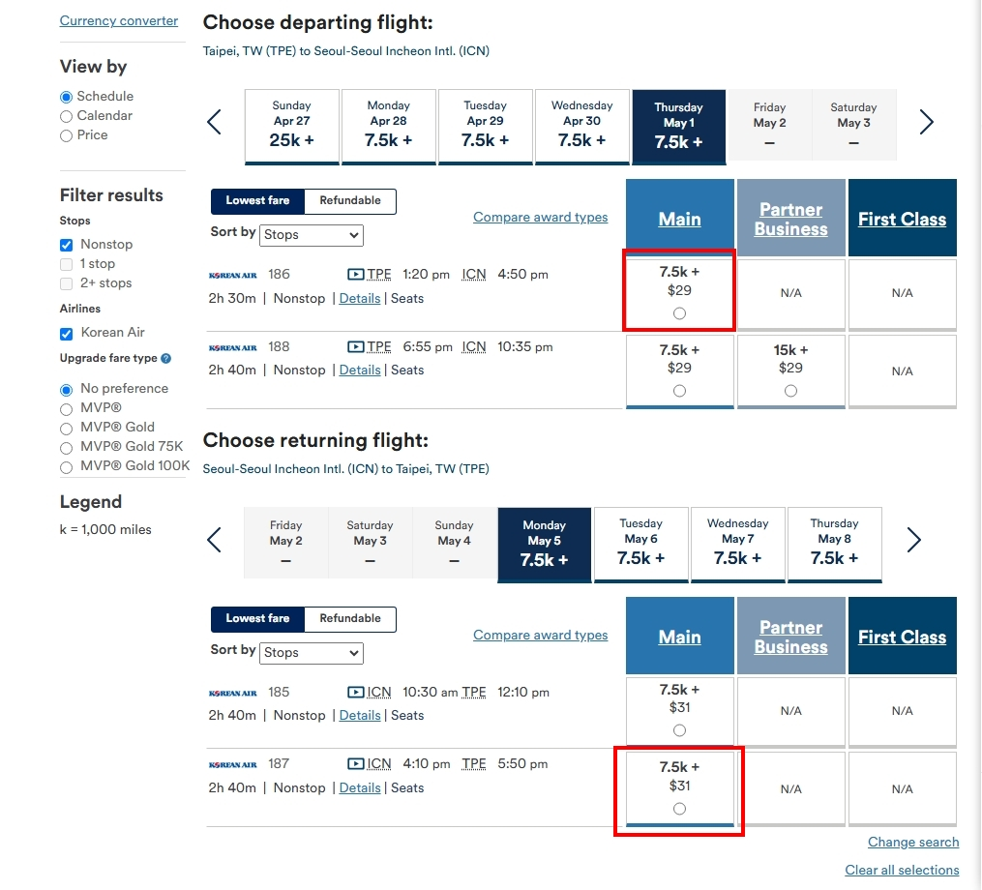Click the previous dates arrow for departing flight
The image size is (982, 890).
coord(215,122)
